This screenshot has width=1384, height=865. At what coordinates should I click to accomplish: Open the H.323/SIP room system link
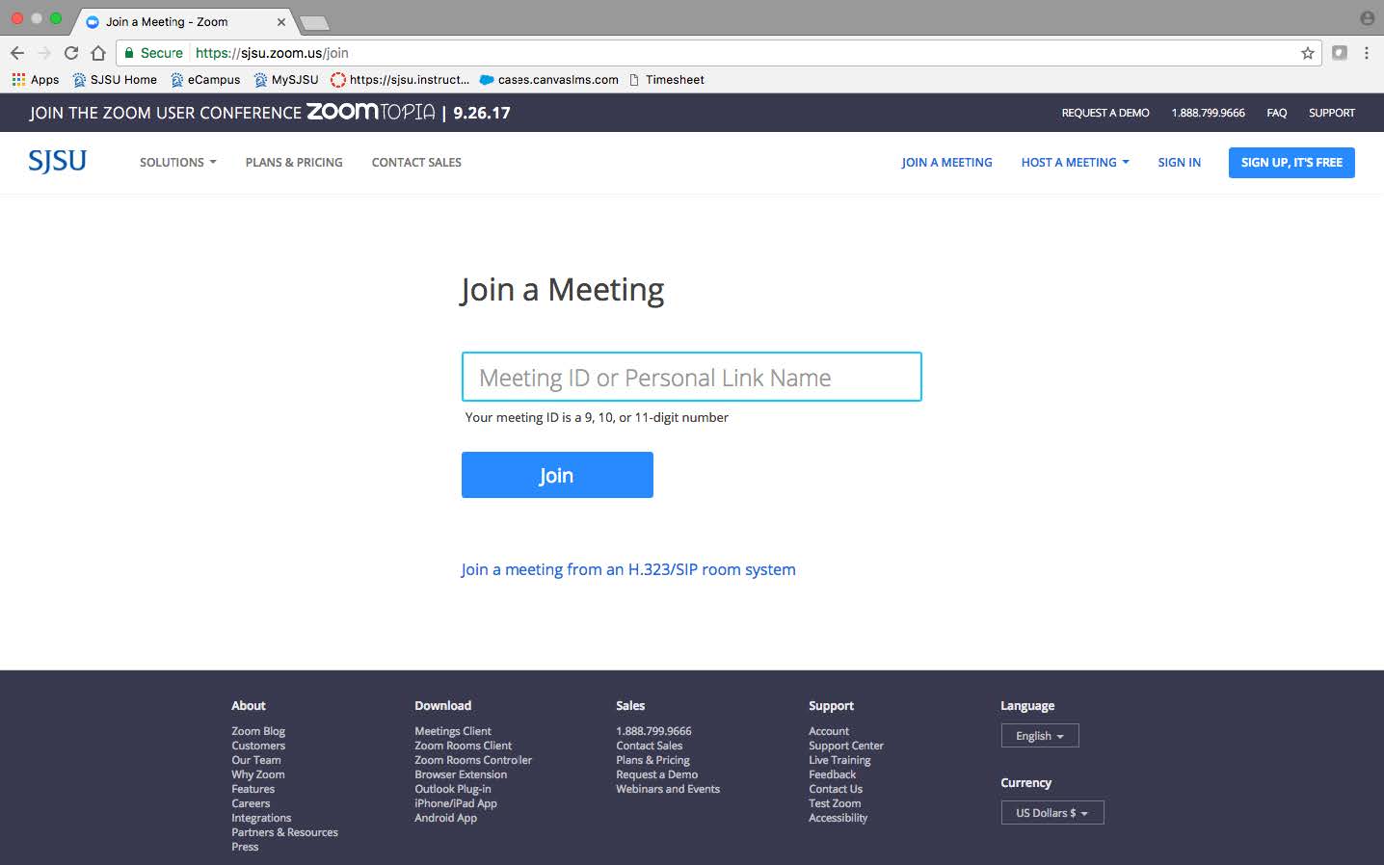[627, 568]
